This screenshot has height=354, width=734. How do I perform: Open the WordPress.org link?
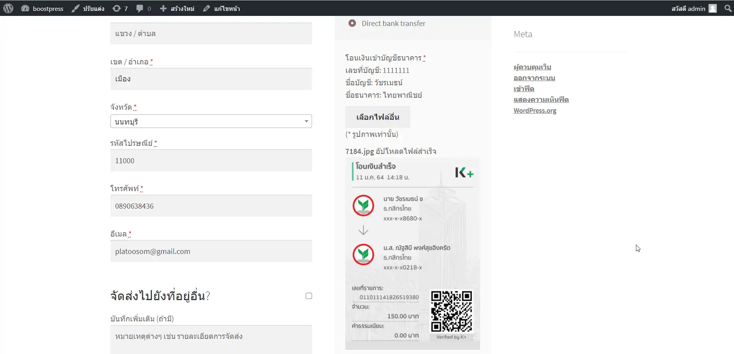coord(535,111)
